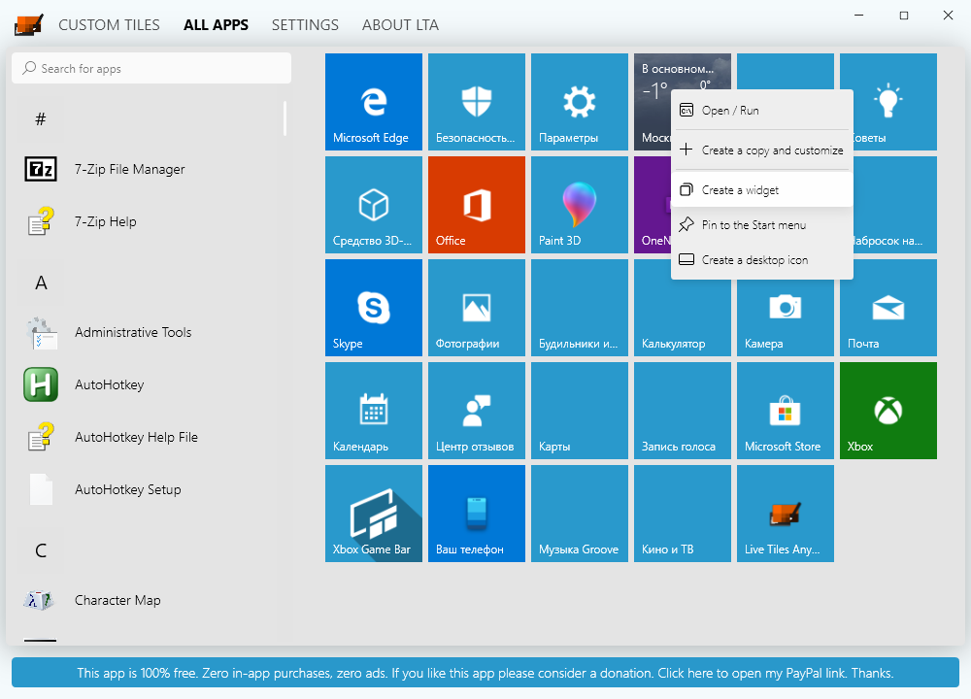Open the ABOUT LTA tab
Image resolution: width=971 pixels, height=699 pixels.
pyautogui.click(x=400, y=25)
